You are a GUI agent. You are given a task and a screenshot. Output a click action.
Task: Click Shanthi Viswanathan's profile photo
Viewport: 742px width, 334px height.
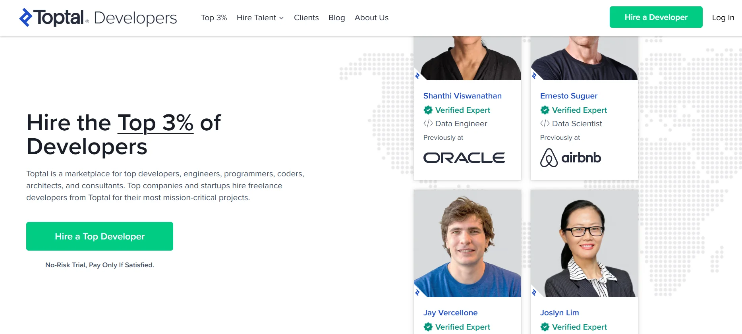(x=468, y=58)
